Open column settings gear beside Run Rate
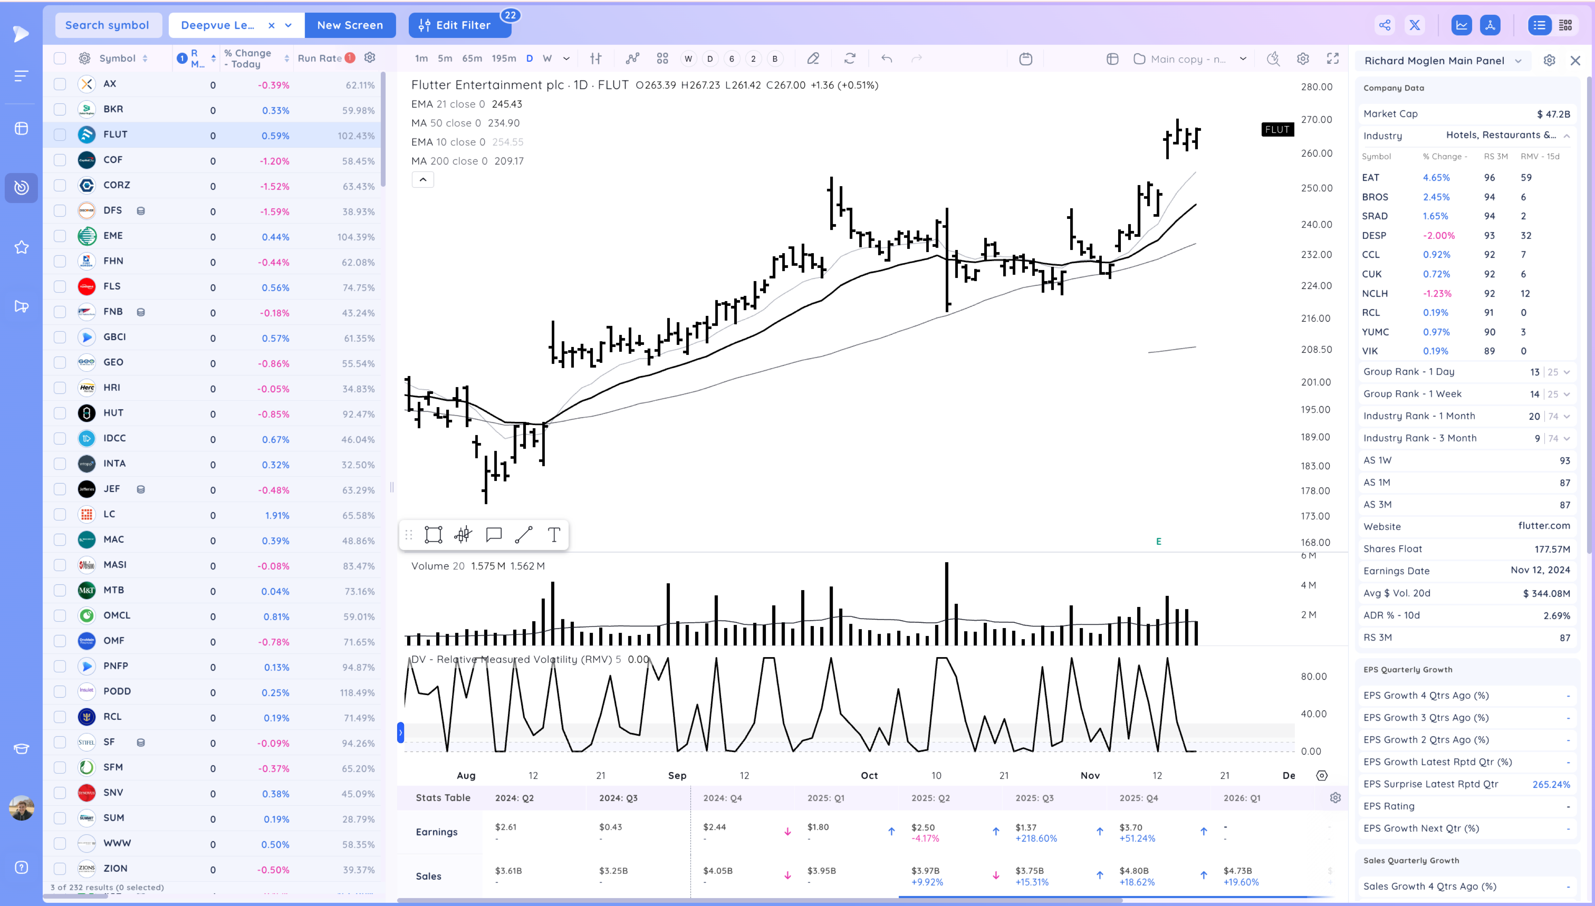The height and width of the screenshot is (906, 1595). pyautogui.click(x=370, y=57)
